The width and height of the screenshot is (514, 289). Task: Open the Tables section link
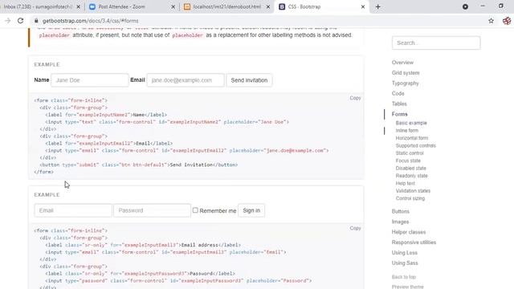399,104
